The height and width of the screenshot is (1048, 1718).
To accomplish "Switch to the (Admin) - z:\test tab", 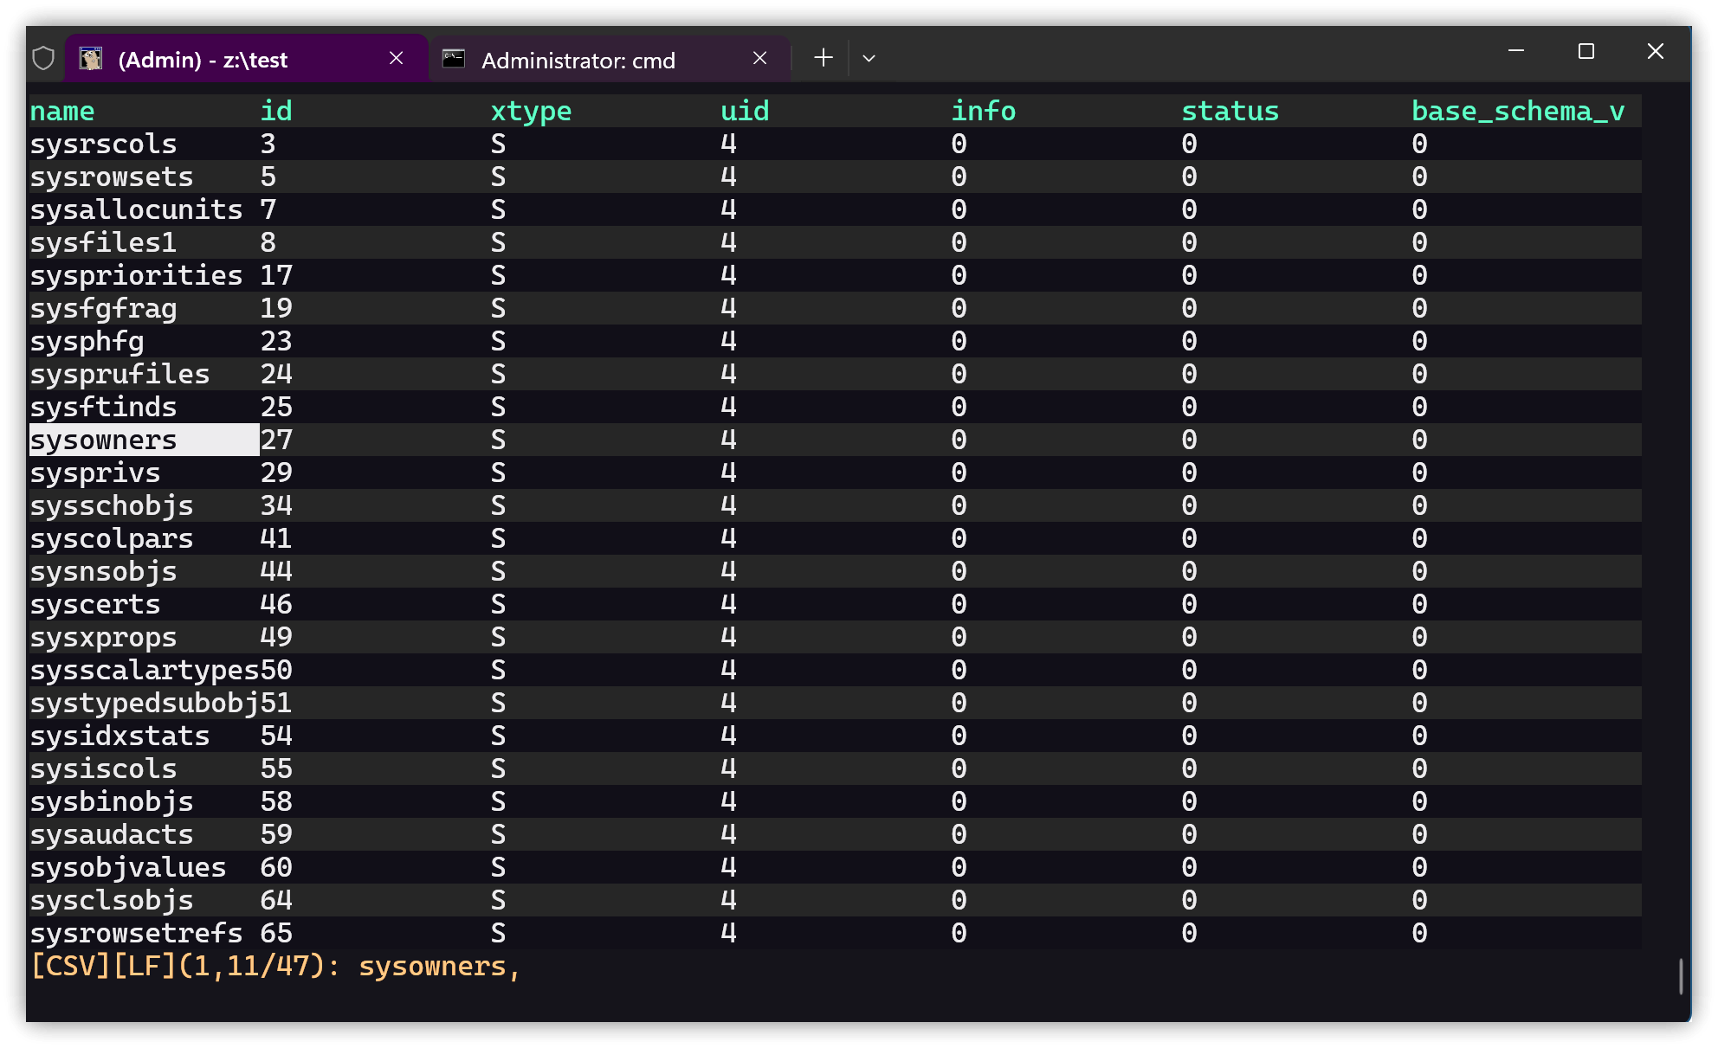I will point(247,59).
